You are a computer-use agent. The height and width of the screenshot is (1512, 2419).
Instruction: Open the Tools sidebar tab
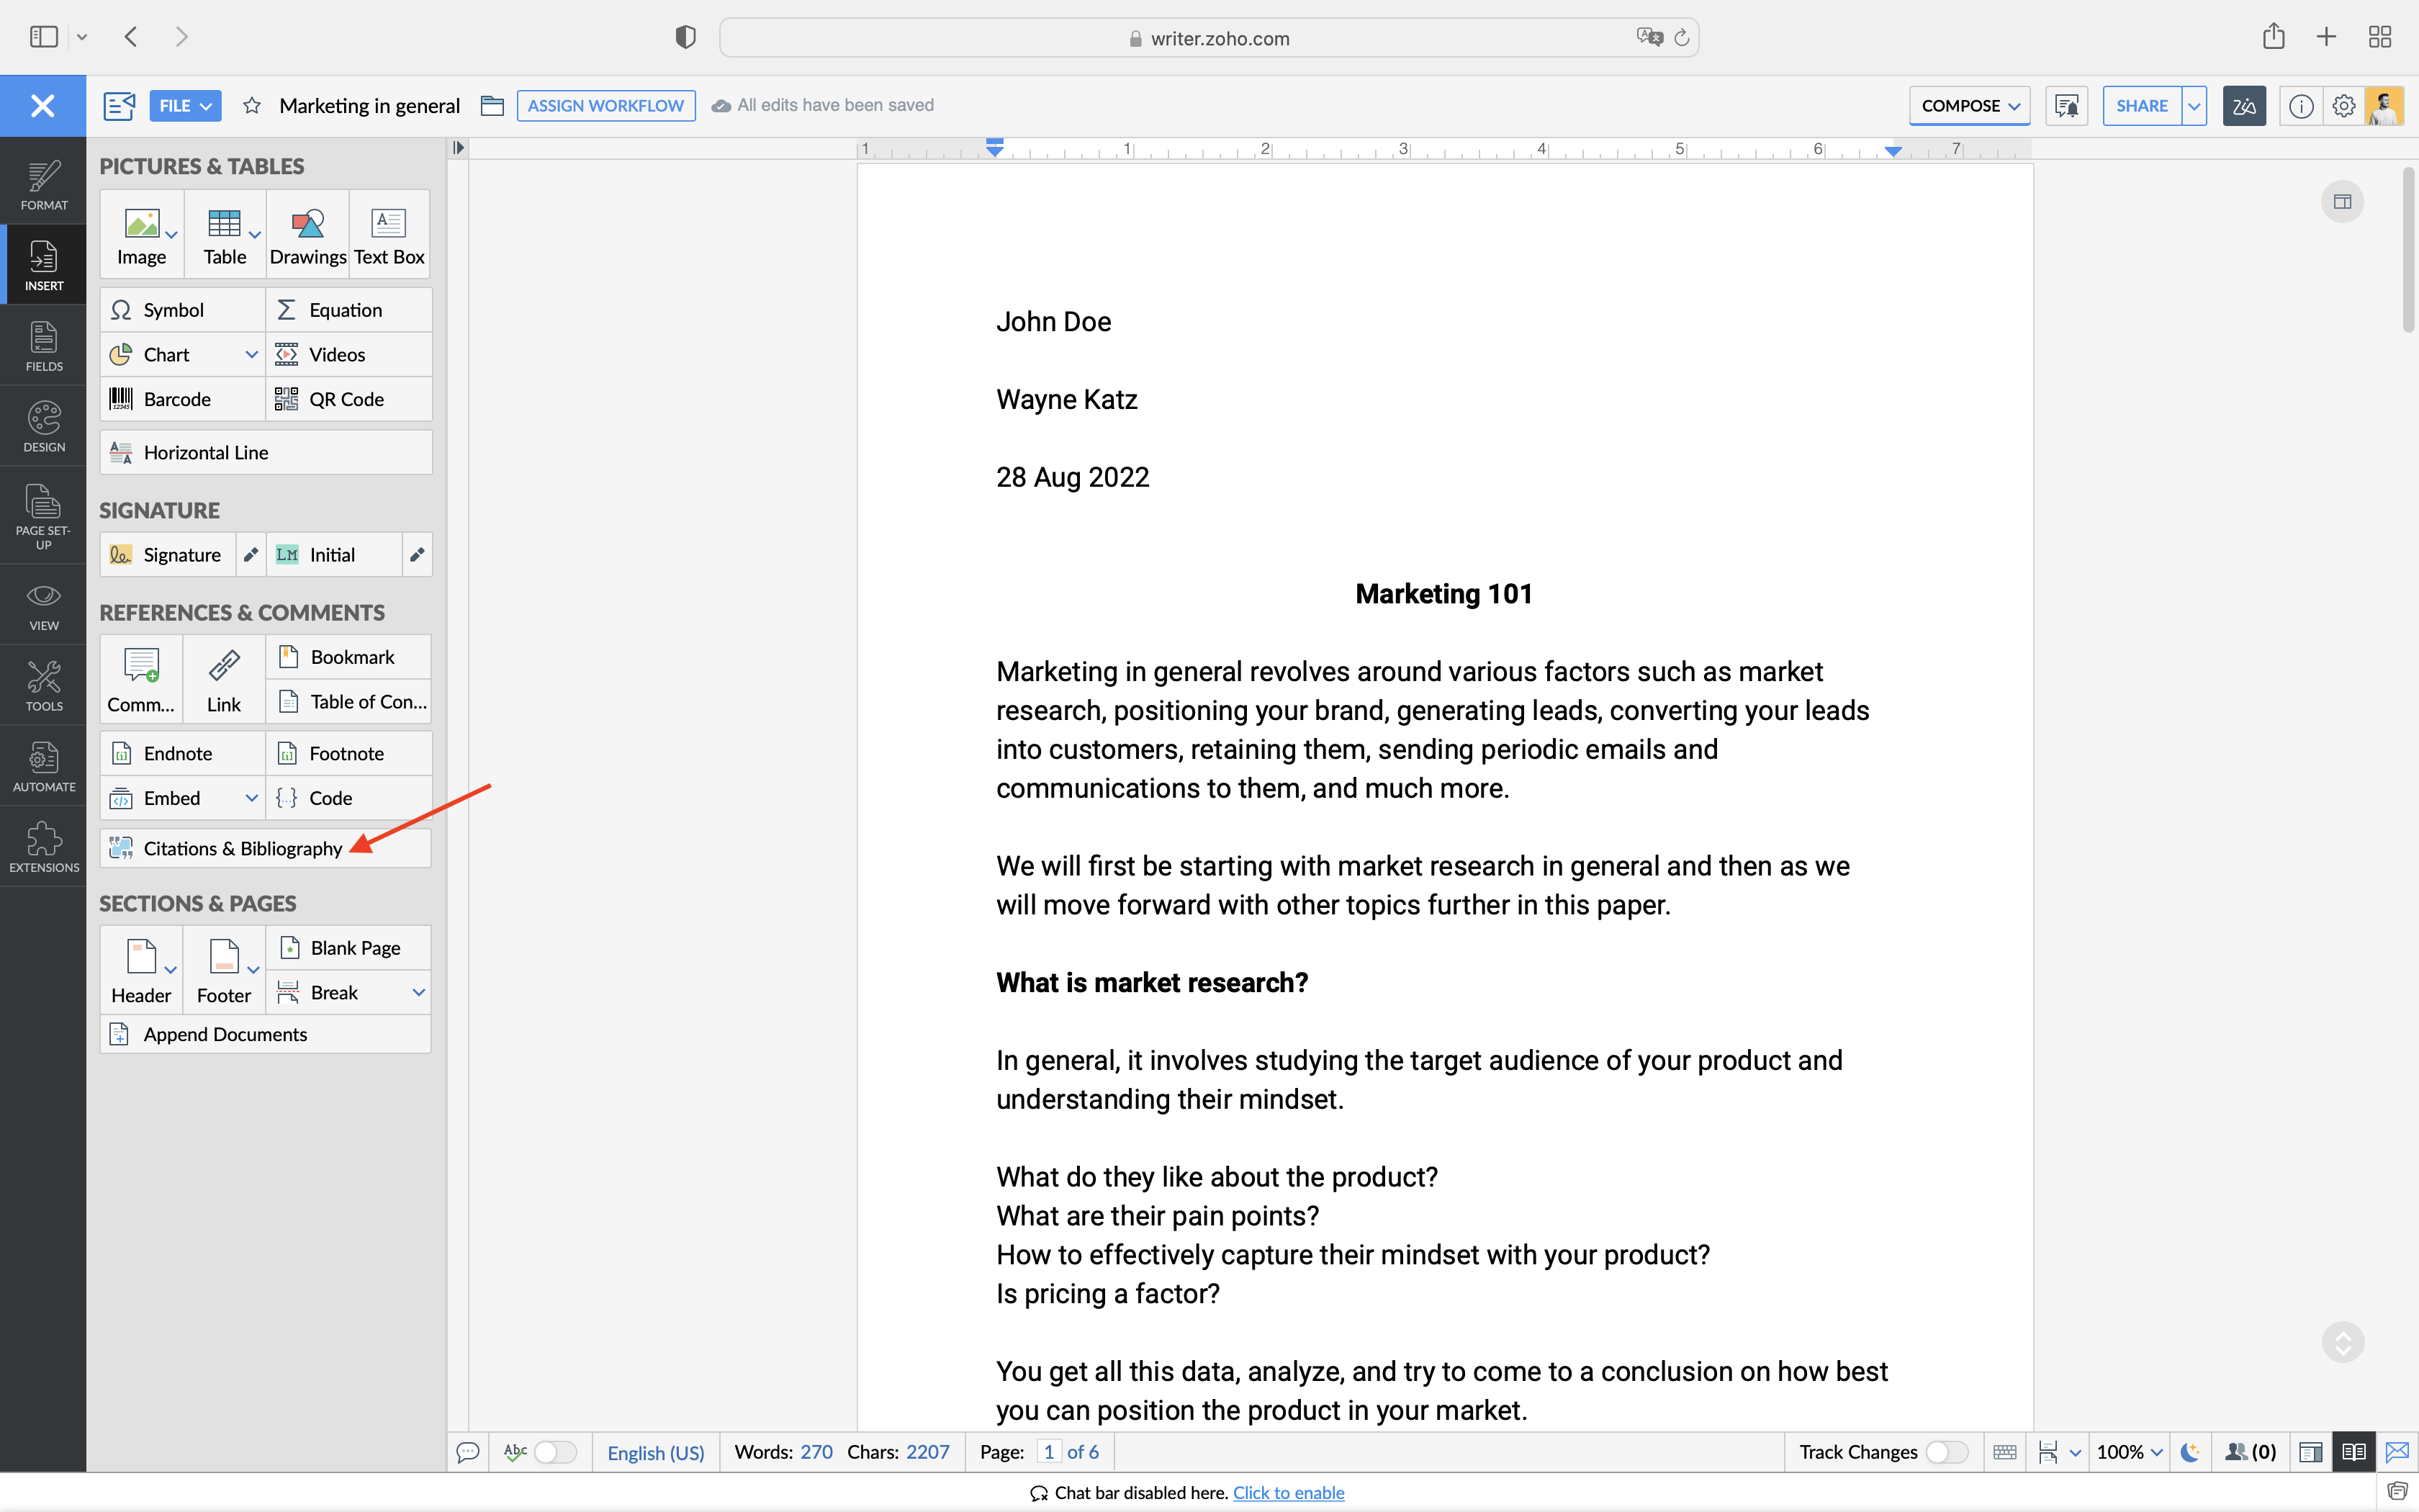click(x=44, y=686)
